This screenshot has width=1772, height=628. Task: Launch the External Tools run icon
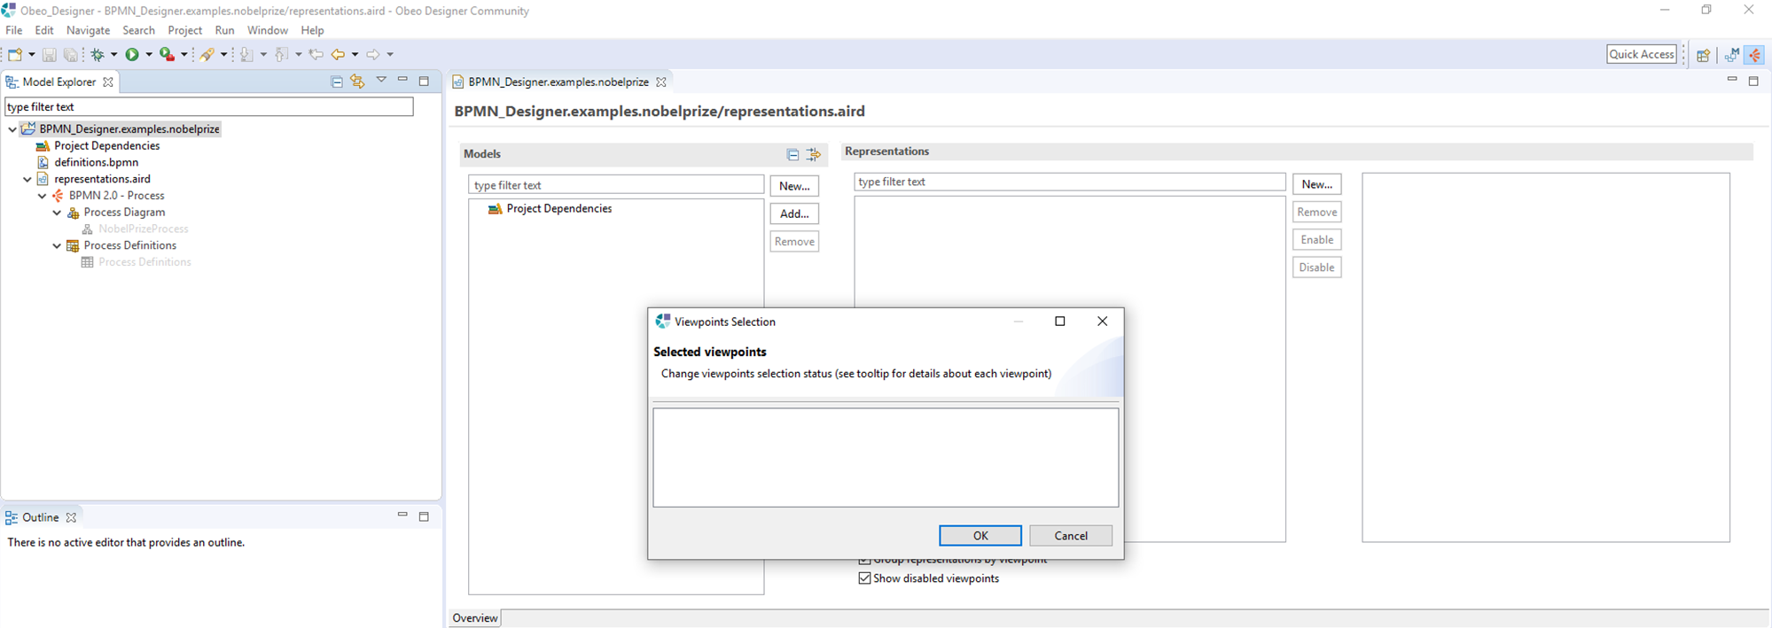(x=167, y=55)
